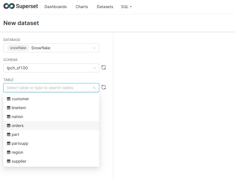
Task: Refresh the schema list icon
Action: coord(104,67)
